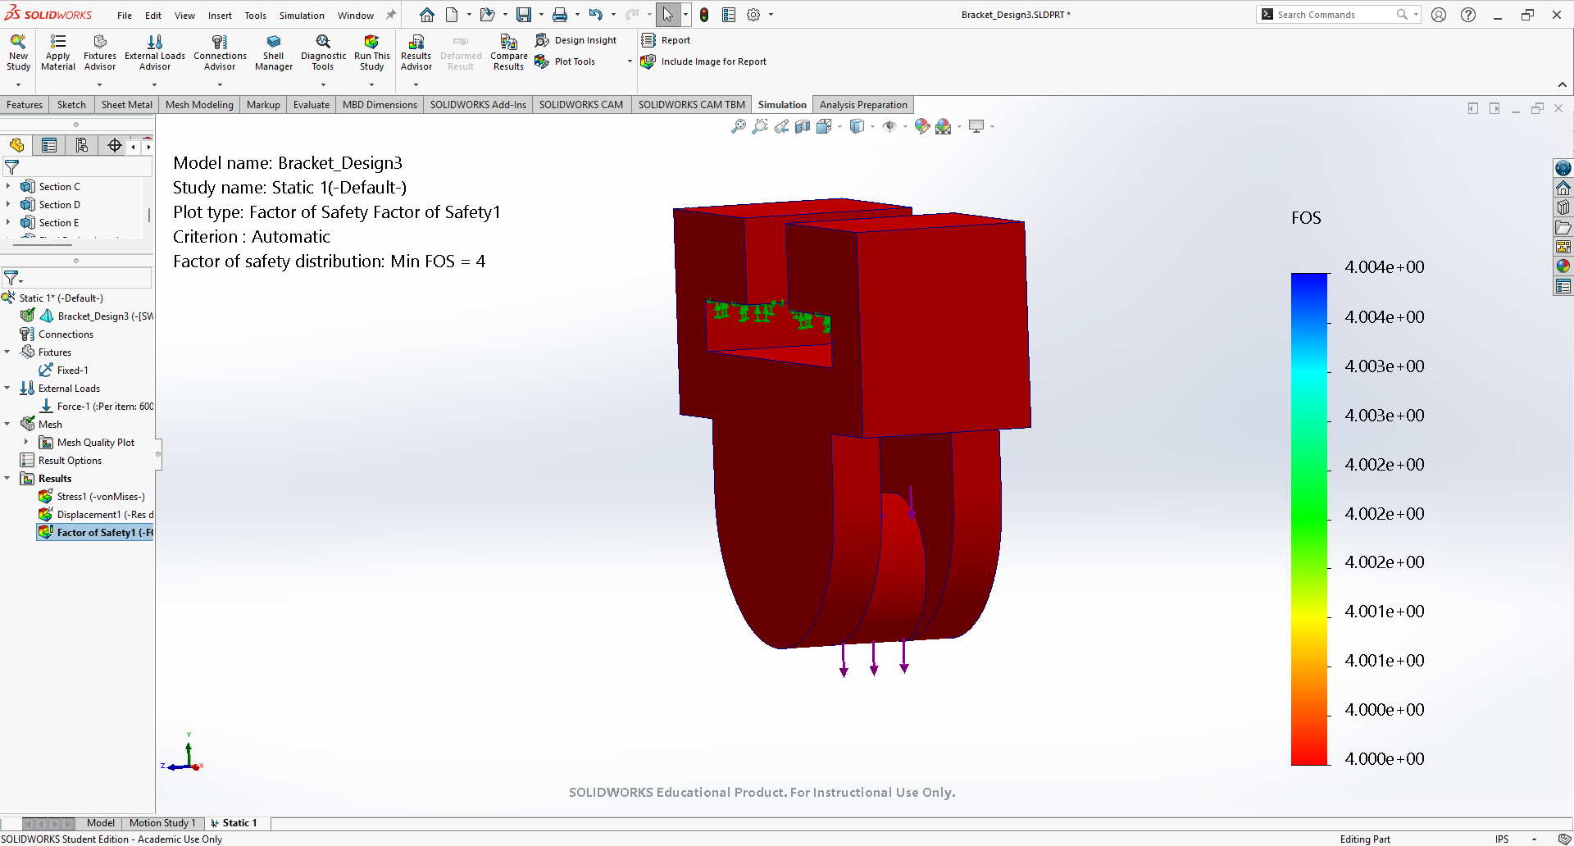Collapse External Loads folder

(x=7, y=388)
